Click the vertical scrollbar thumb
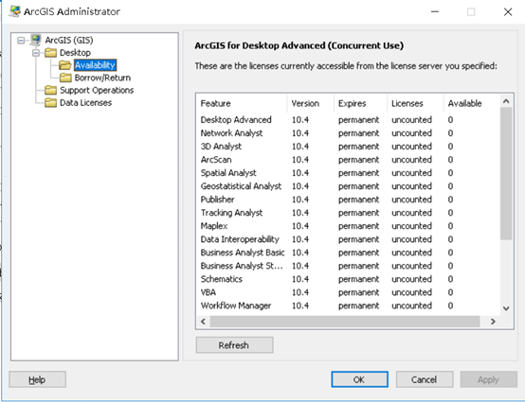 click(506, 173)
